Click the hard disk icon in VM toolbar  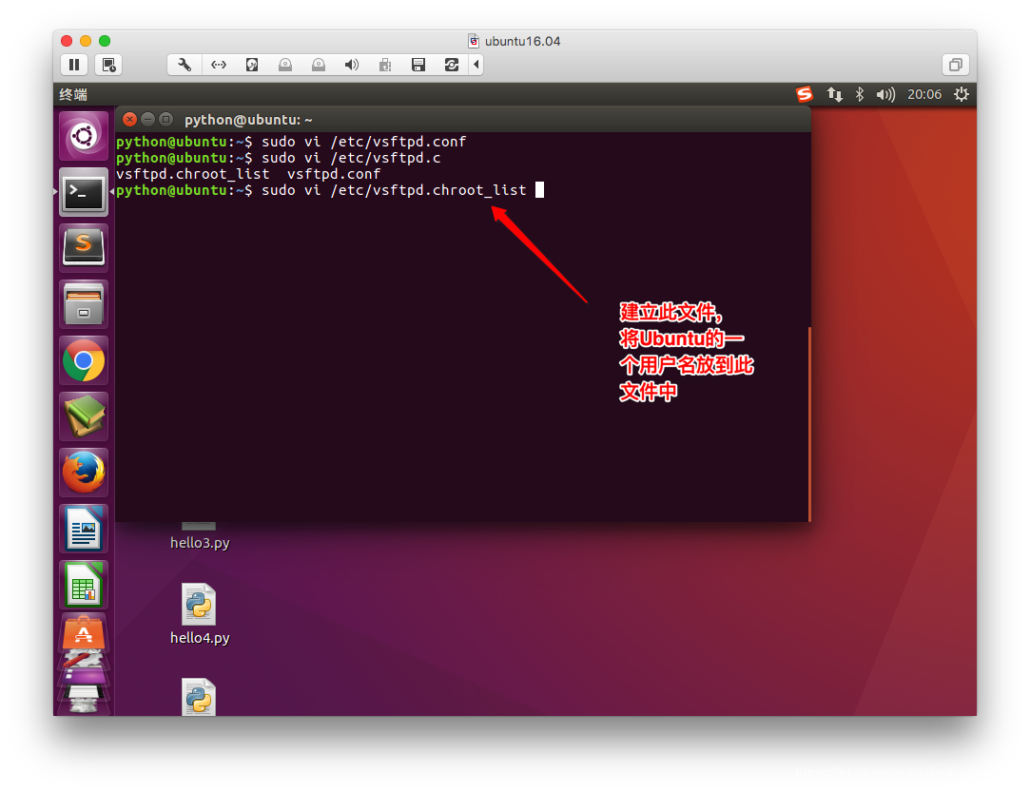coord(252,65)
